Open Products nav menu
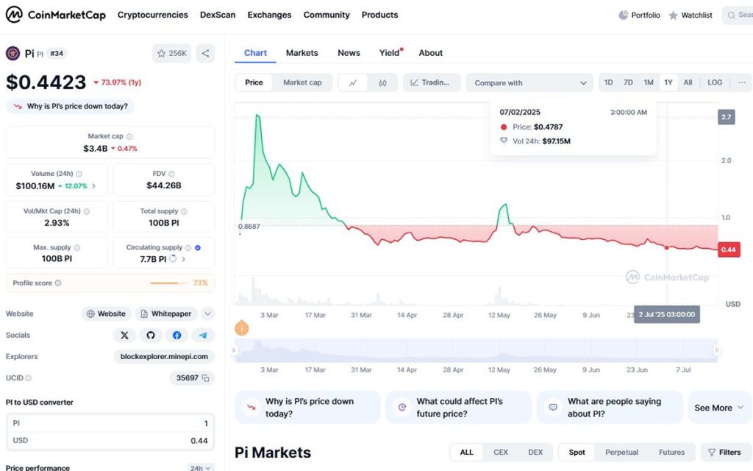The width and height of the screenshot is (753, 471). [x=380, y=15]
